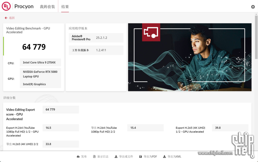Select the Adobe Premiere Pro label
Screen dimensions: 258x162
81,38
